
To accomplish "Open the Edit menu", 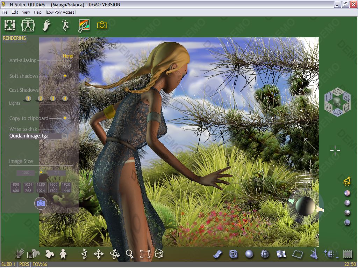I will (x=15, y=12).
